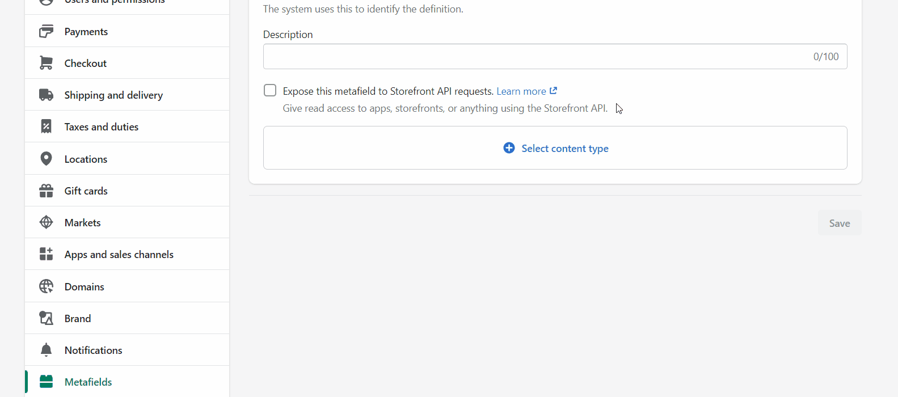Screen dimensions: 898x397
Task: Click the Payments credit card icon
Action: pos(46,31)
